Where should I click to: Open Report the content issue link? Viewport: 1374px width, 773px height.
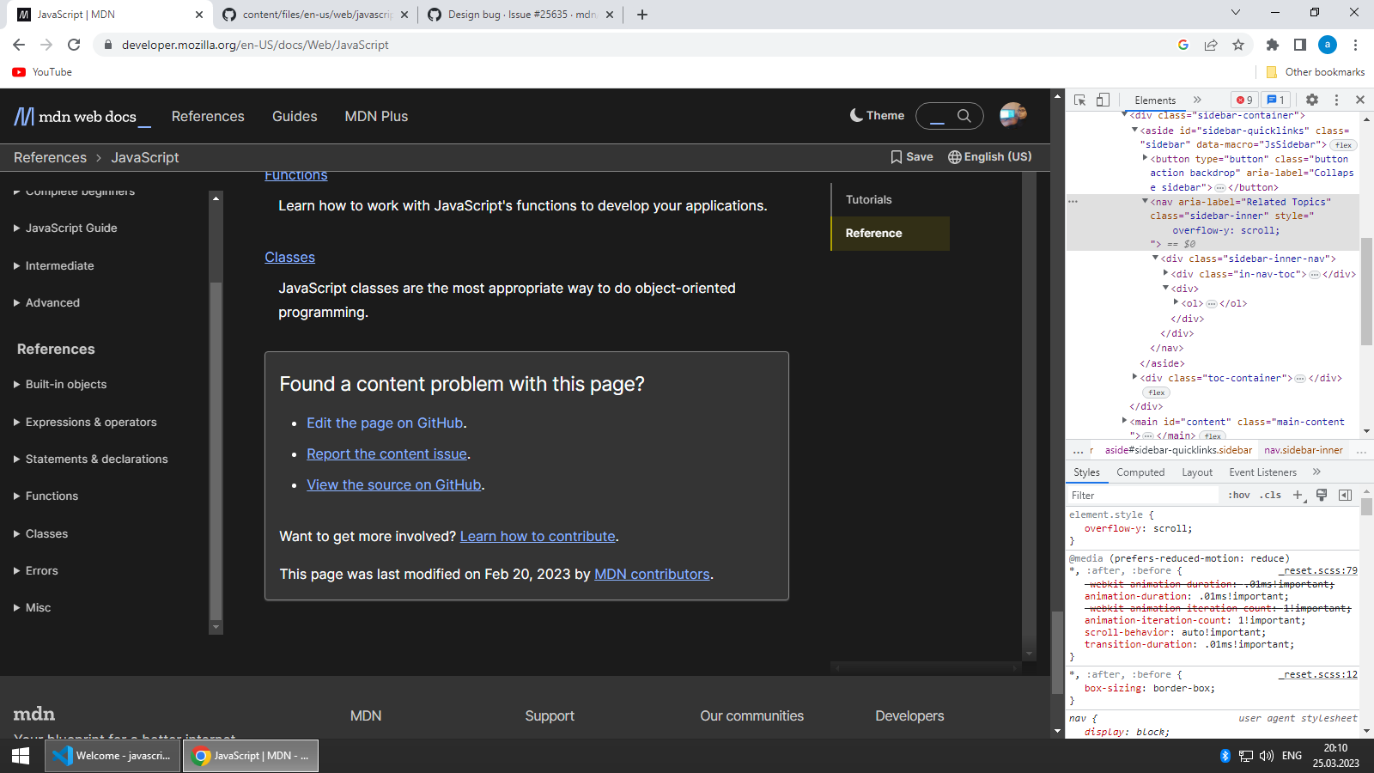tap(386, 453)
